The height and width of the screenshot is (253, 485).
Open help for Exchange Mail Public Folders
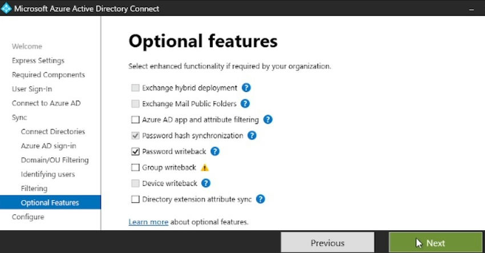245,104
